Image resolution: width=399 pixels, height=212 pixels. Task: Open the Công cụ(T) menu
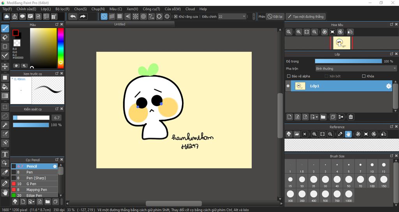click(x=151, y=9)
